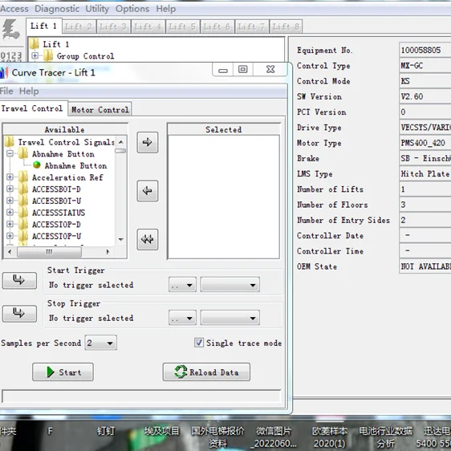
Task: Open the Utility menu
Action: coord(97,9)
